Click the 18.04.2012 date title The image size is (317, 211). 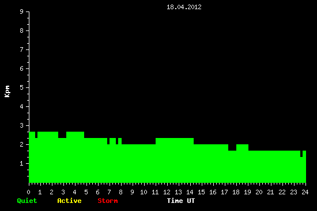click(x=184, y=7)
